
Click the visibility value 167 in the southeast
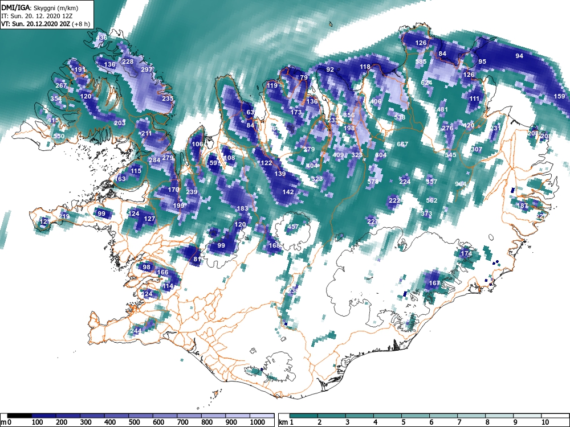click(434, 283)
